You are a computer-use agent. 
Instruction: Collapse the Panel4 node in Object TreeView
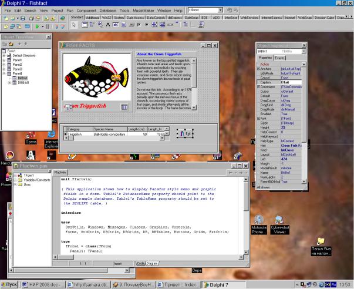tap(4, 73)
